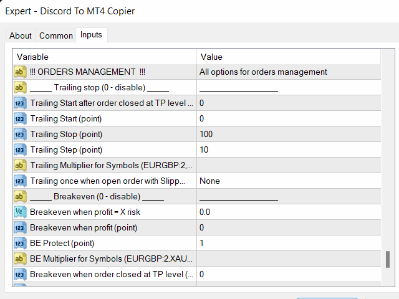Open the None value for Trailing once option

point(289,181)
